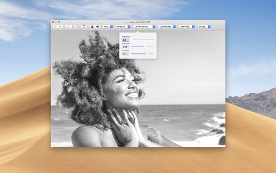Open the Stylize filter dropdown
Image resolution: width=276 pixels, height=173 pixels.
point(204,27)
